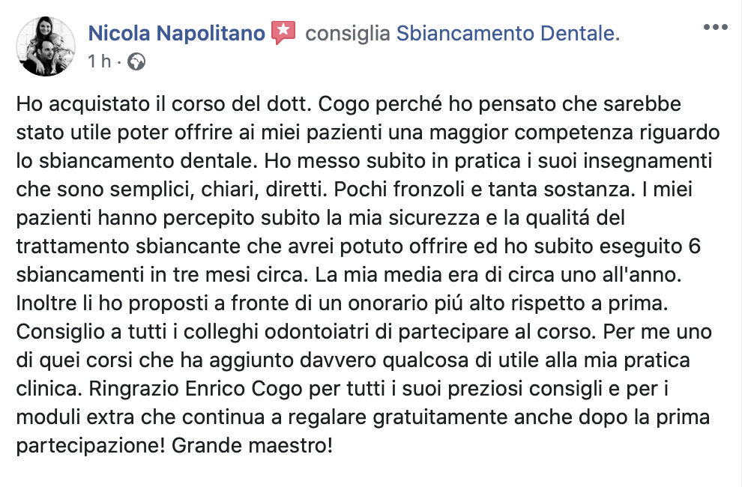Open Nicola Napolitano's profile picture

point(46,46)
